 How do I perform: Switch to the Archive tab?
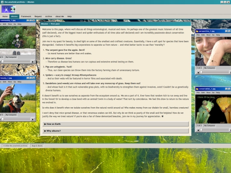coord(48,16)
